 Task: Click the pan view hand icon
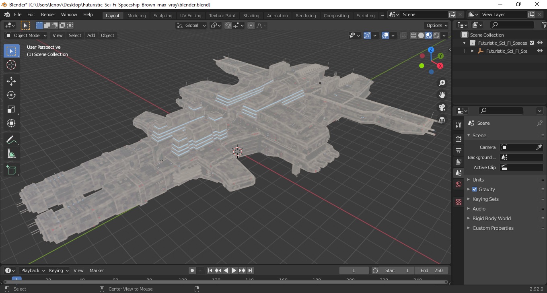(x=442, y=95)
